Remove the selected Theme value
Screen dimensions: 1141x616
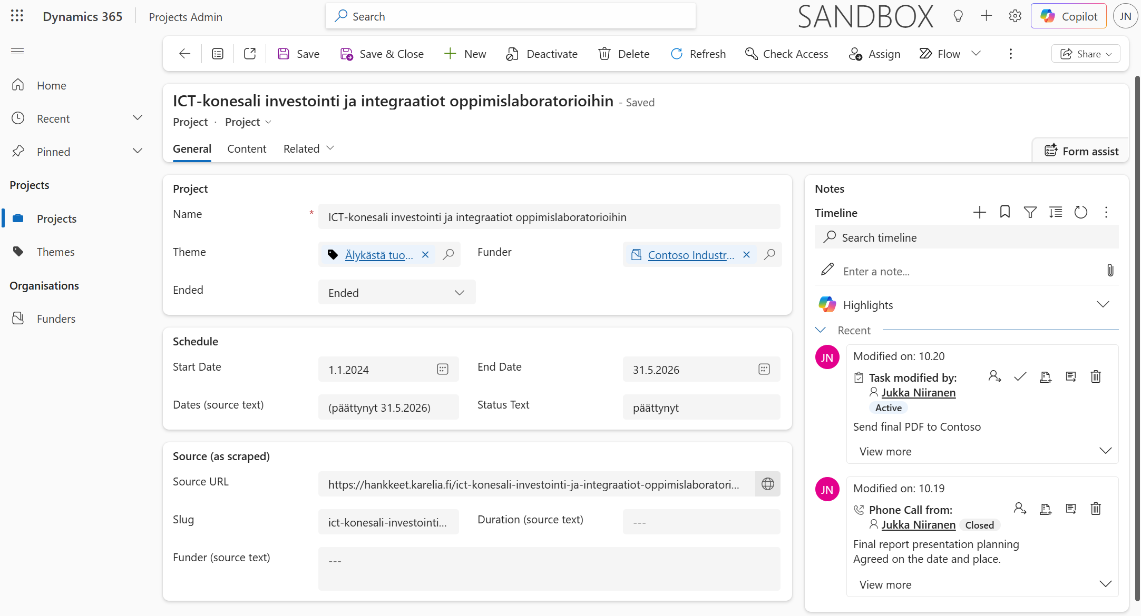pyautogui.click(x=425, y=255)
